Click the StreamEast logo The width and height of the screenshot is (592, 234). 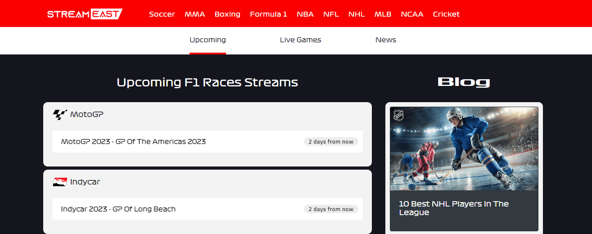click(85, 14)
